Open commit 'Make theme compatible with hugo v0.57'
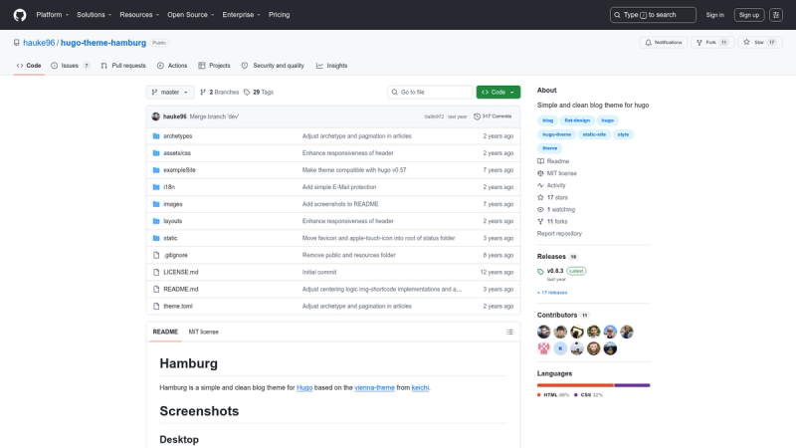This screenshot has height=448, width=796. pyautogui.click(x=354, y=170)
